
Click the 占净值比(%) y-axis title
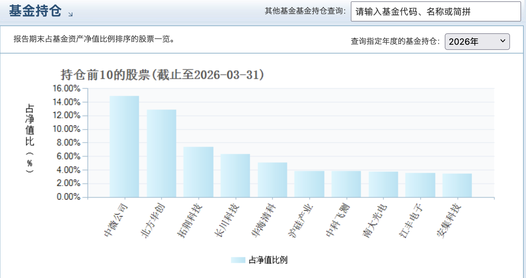coord(30,138)
